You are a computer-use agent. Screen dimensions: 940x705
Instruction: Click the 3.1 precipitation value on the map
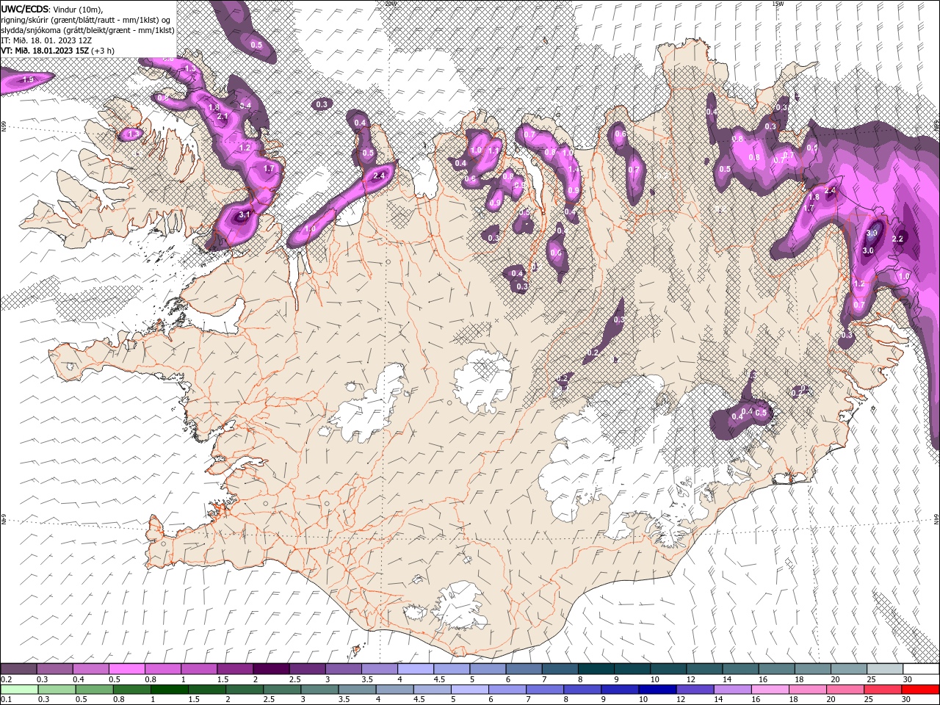(245, 214)
